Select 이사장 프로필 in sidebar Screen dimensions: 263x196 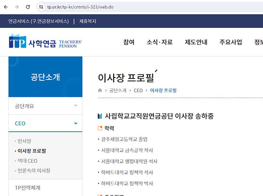[31, 151]
